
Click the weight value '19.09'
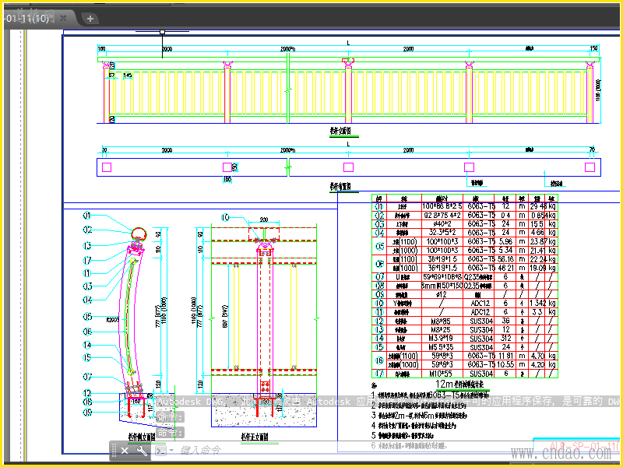(538, 268)
